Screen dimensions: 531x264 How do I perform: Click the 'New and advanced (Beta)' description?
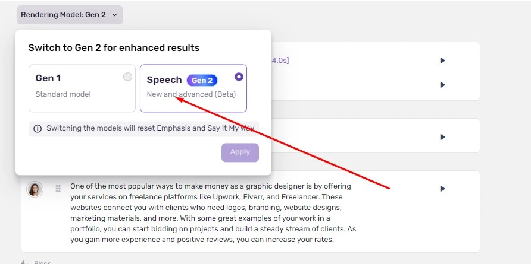click(191, 94)
